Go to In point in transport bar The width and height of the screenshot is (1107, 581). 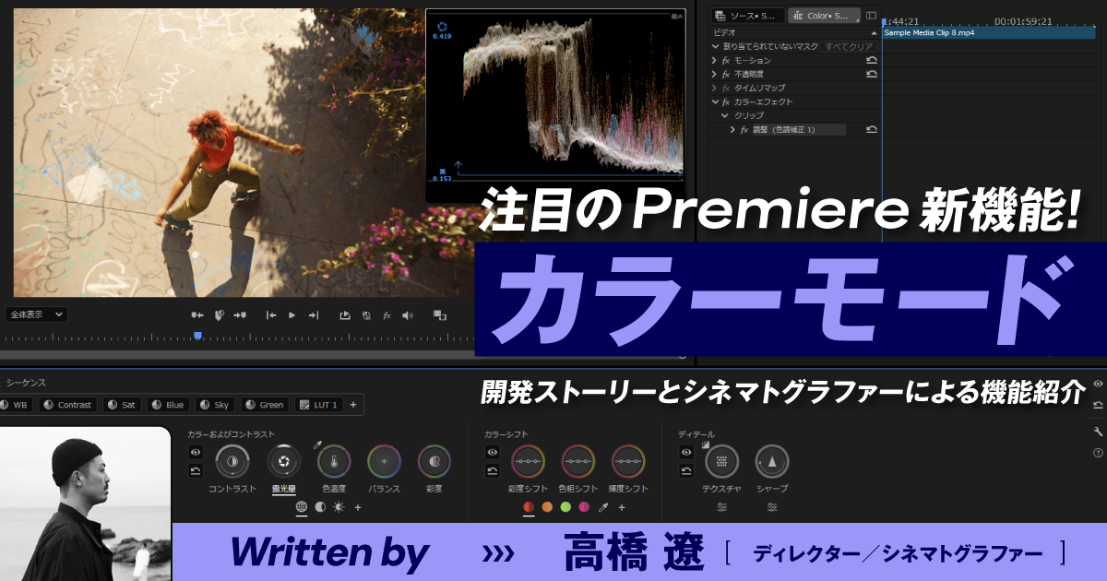pyautogui.click(x=271, y=315)
